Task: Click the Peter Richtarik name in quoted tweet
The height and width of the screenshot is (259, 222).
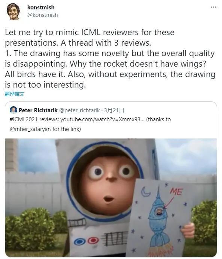Action: pyautogui.click(x=38, y=110)
